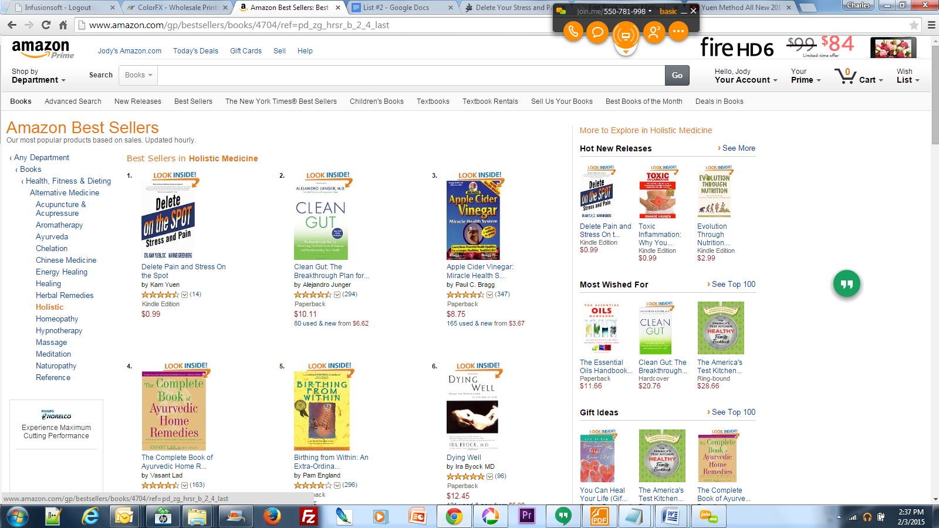Open New Releases in Books navigation
Image resolution: width=939 pixels, height=528 pixels.
138,101
